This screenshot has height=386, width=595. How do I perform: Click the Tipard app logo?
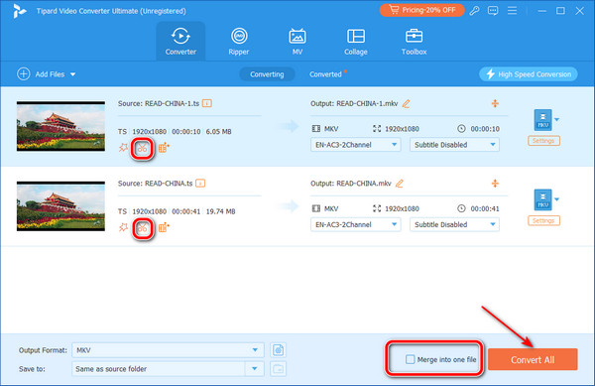(x=19, y=11)
